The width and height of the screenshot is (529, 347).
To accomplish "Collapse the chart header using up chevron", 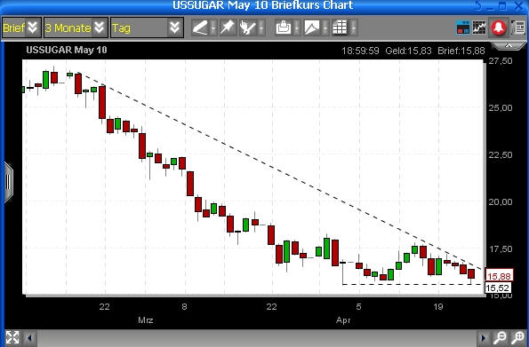I will click(509, 46).
